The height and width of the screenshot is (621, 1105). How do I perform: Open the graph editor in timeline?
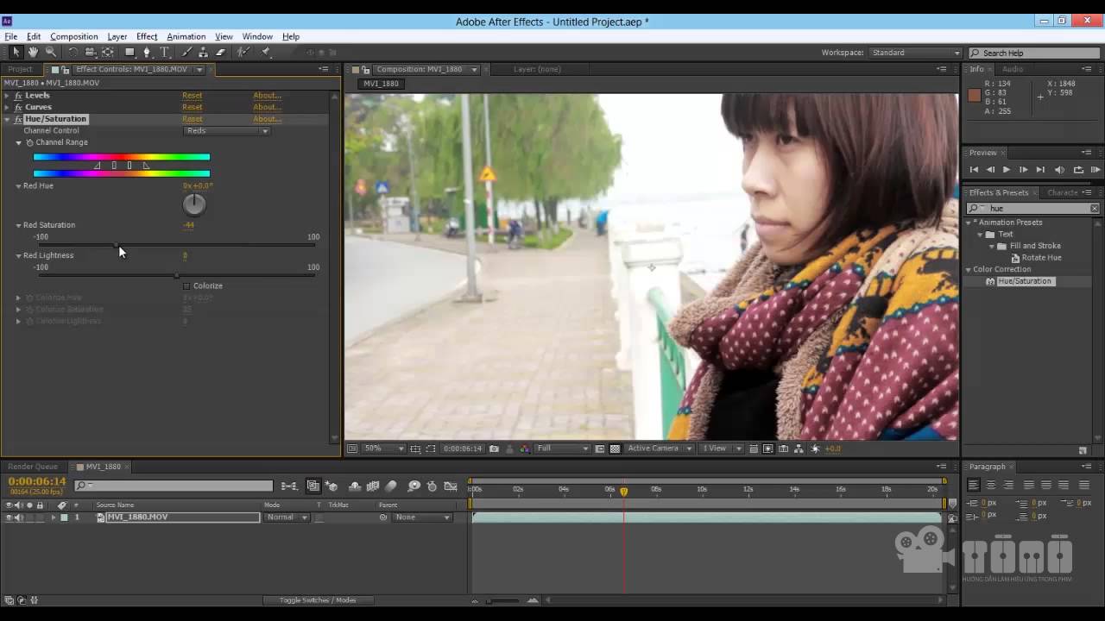coord(451,486)
